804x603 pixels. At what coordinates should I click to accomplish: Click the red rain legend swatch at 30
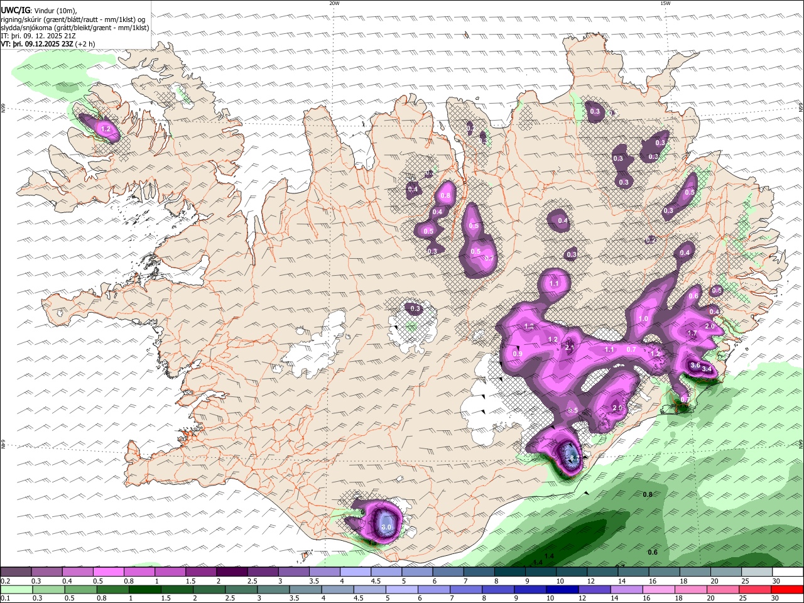click(x=787, y=589)
